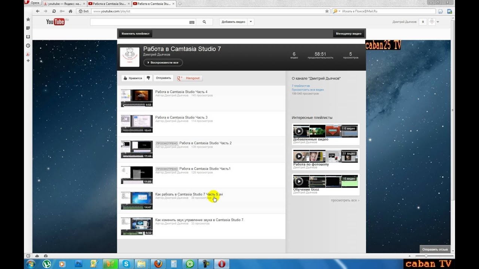This screenshot has height=269, width=479.
Task: Open Просмотреть все видео link
Action: pyautogui.click(x=308, y=90)
